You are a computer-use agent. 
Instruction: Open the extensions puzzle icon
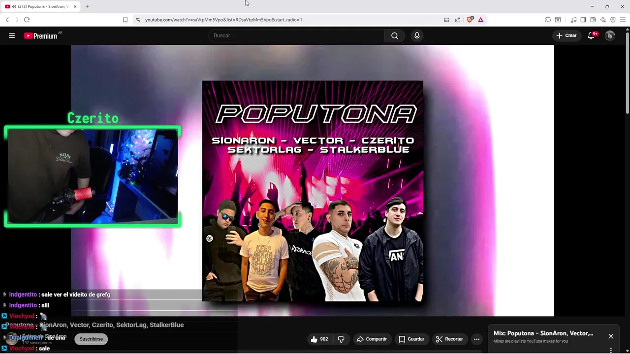548,20
